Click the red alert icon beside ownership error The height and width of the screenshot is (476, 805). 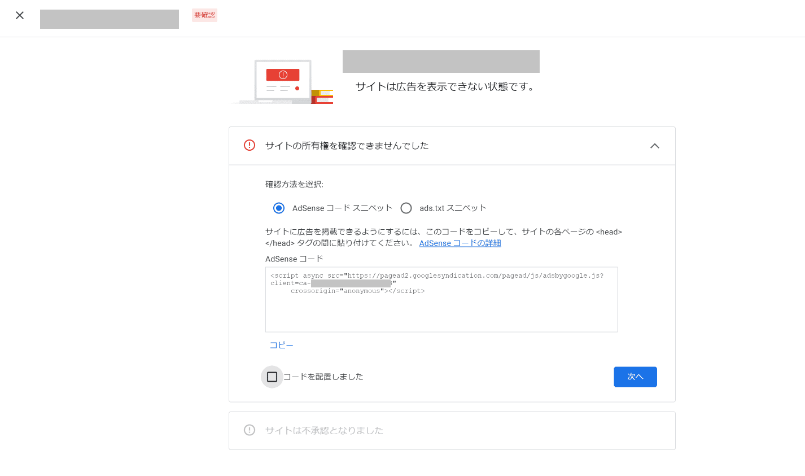click(250, 146)
